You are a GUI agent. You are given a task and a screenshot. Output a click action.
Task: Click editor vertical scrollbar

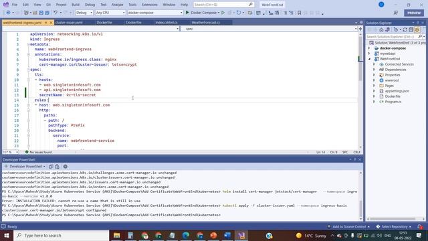coord(360,90)
